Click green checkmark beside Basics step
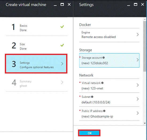 62,27
